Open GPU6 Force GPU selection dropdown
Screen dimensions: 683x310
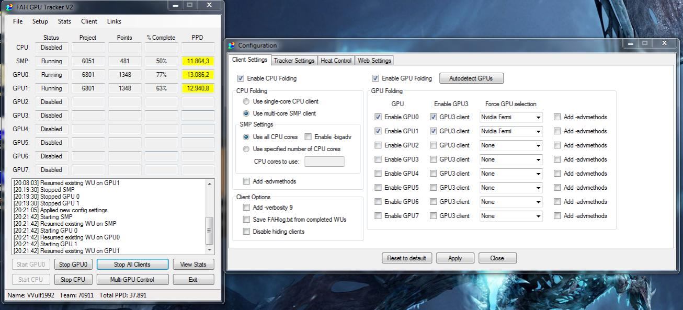pyautogui.click(x=511, y=202)
